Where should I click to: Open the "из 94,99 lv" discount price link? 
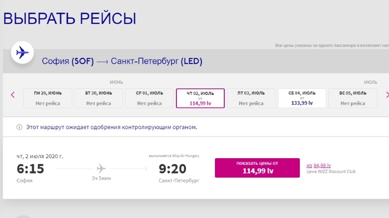coord(319,165)
